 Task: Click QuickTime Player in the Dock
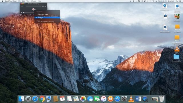(x=145, y=99)
